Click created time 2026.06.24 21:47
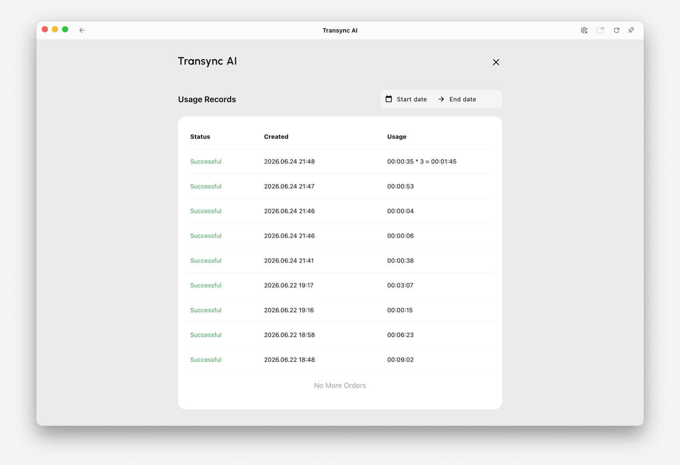 pyautogui.click(x=289, y=186)
